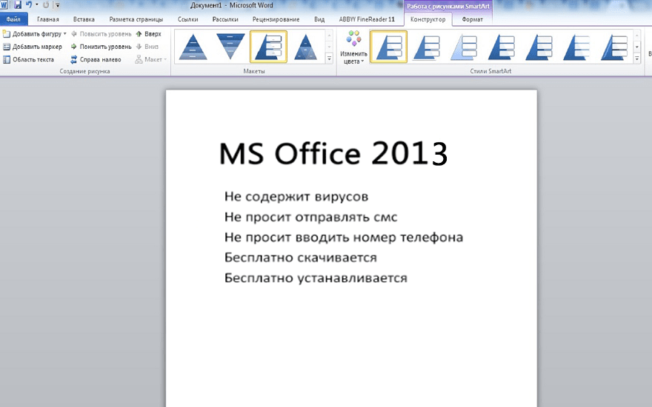Click Повысить уровень
Image resolution: width=652 pixels, height=407 pixels.
coord(101,33)
